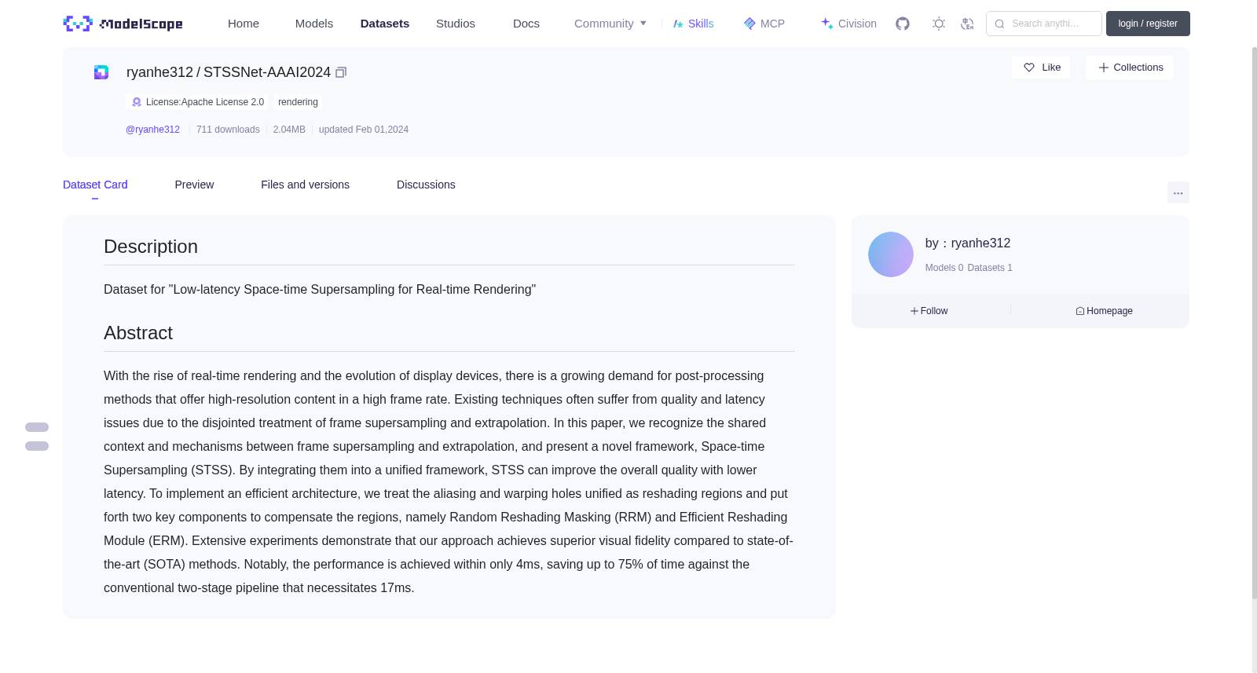Focus the Search anything input field
Screen dimensions: 1257x673
(x=1044, y=24)
